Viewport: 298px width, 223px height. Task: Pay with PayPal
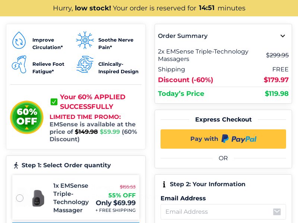point(223,139)
